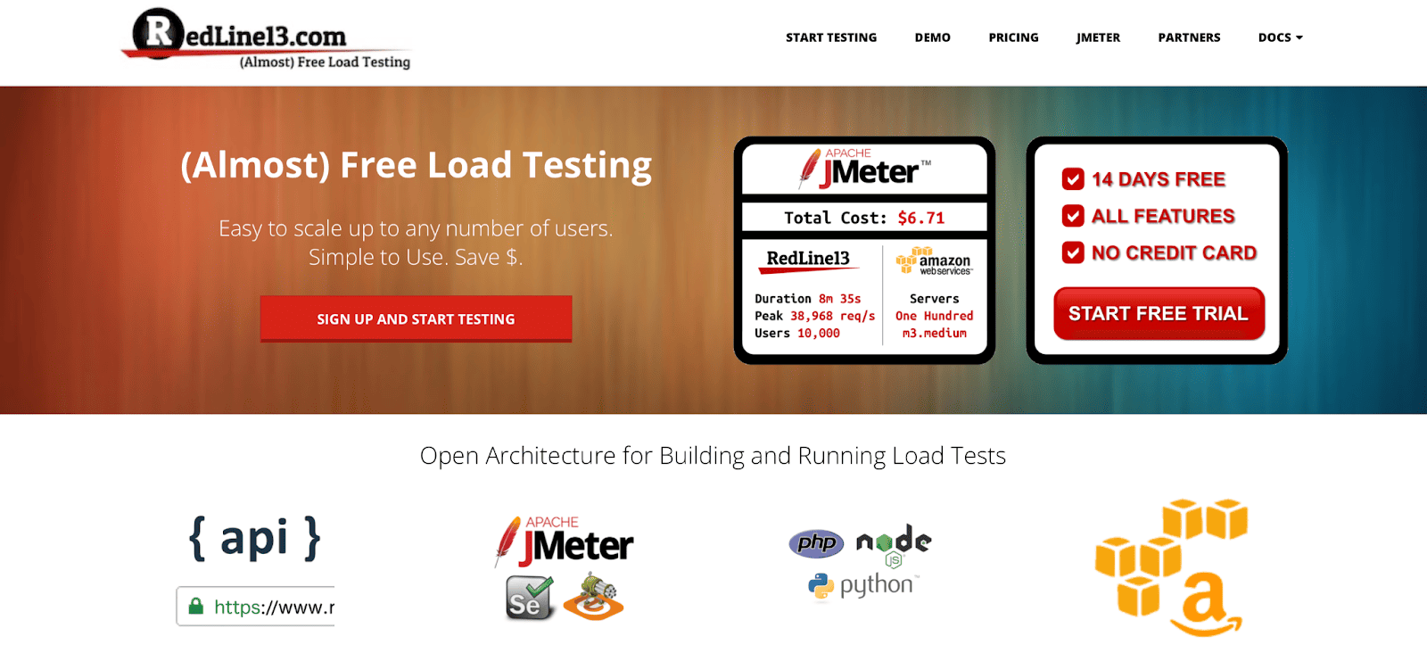The image size is (1427, 653).
Task: Click the m3.medium server type text
Action: click(935, 333)
